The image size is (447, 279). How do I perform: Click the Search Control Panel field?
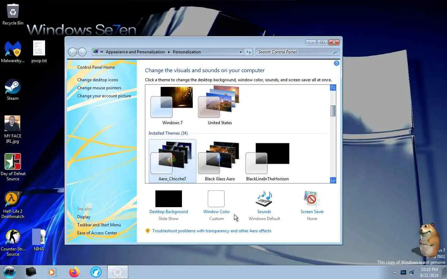(293, 52)
